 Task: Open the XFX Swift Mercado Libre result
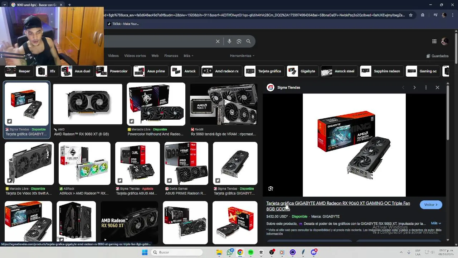[x=29, y=164]
